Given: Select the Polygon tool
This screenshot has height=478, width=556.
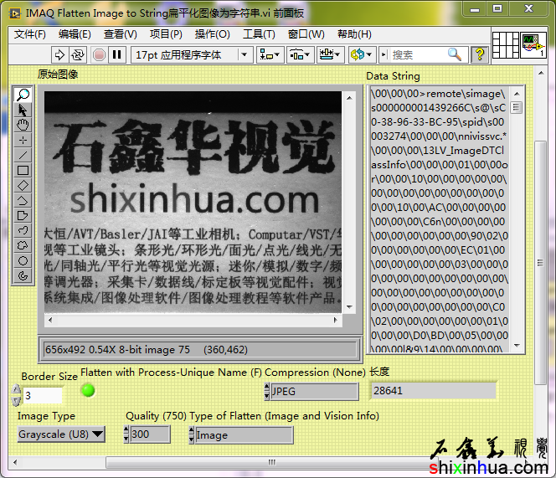Looking at the screenshot, I should (23, 216).
